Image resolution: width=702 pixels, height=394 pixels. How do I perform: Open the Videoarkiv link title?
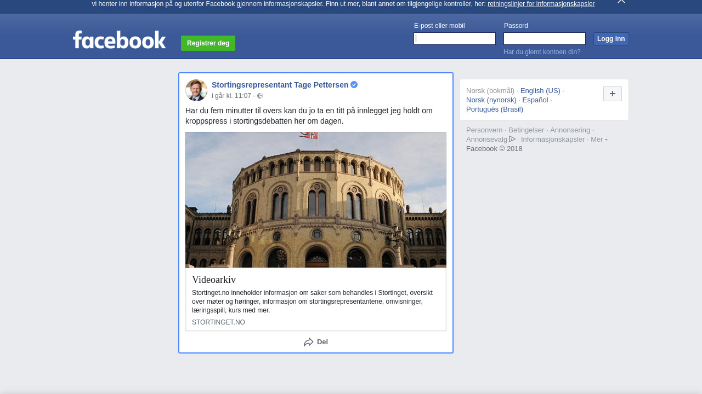(x=214, y=280)
